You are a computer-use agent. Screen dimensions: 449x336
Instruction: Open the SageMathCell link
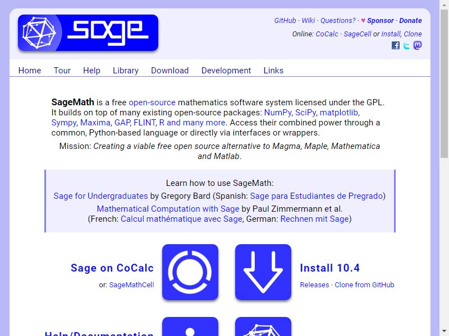coord(132,285)
